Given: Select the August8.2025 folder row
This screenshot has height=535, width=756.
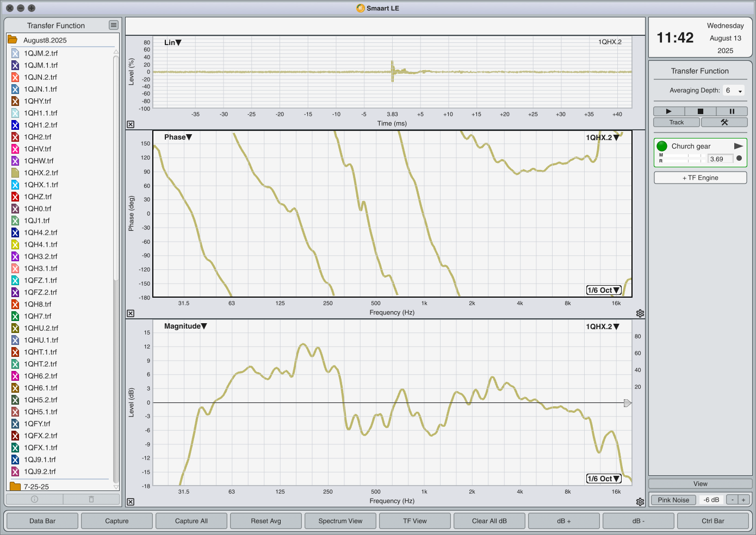Looking at the screenshot, I should point(63,40).
